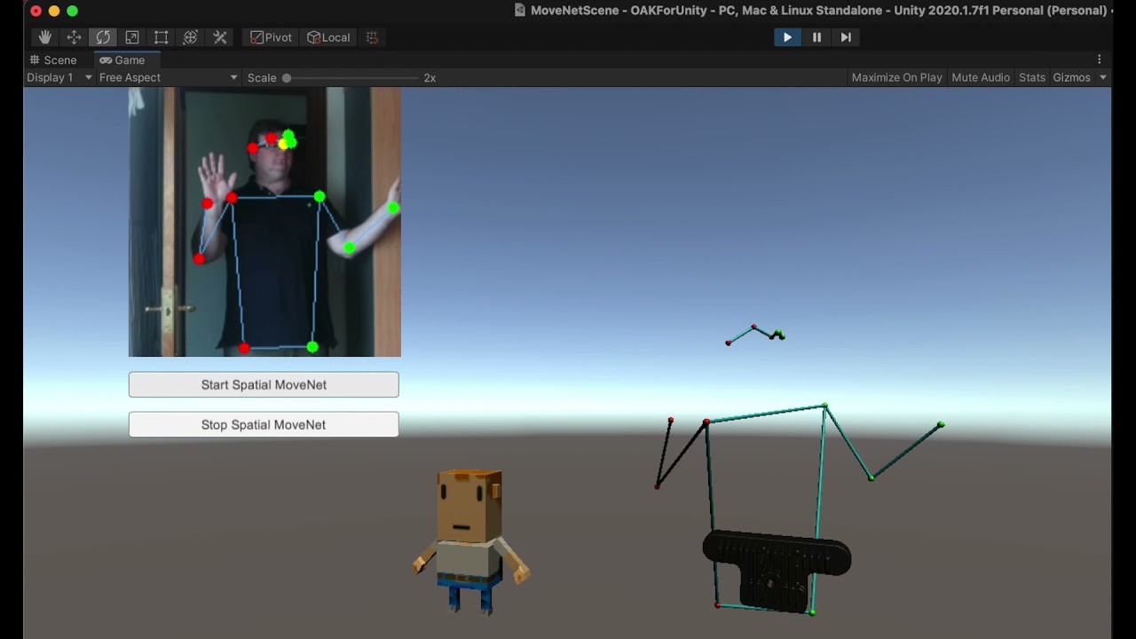Image resolution: width=1136 pixels, height=639 pixels.
Task: Open the Display 1 dropdown
Action: coord(59,78)
